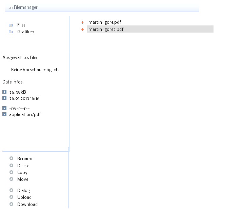Screen dimensions: 243x209
Task: Click the 'Keine Vorschau möglich.' message
Action: click(x=35, y=70)
